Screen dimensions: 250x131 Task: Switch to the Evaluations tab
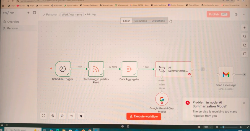(x=158, y=21)
